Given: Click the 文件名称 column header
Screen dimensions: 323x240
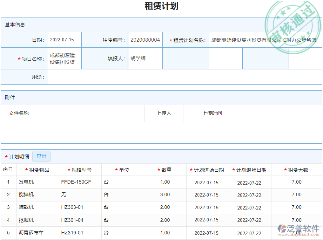Looking at the screenshot, I should (x=19, y=113).
